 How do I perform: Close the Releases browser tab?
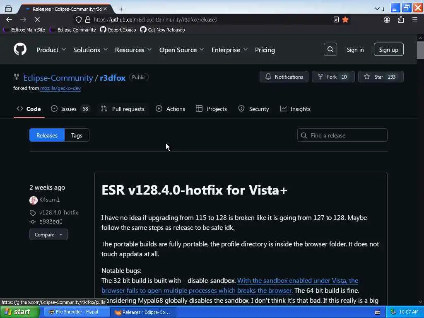[x=105, y=9]
